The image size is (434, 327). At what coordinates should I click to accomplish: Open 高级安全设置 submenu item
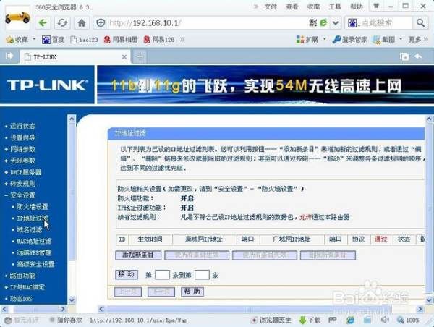[35, 264]
